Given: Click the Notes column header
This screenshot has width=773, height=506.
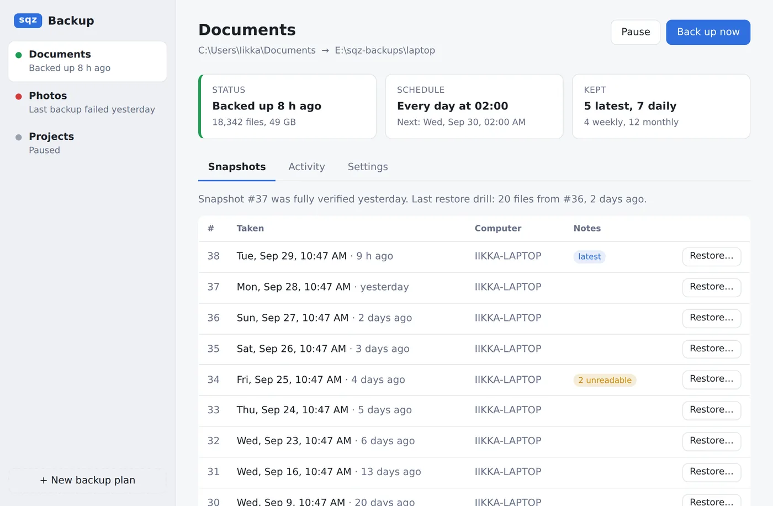Looking at the screenshot, I should coord(587,228).
